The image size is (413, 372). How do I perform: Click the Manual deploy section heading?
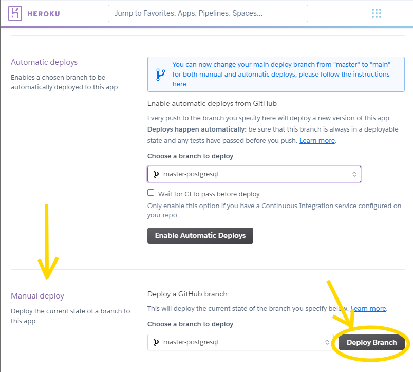coord(37,296)
